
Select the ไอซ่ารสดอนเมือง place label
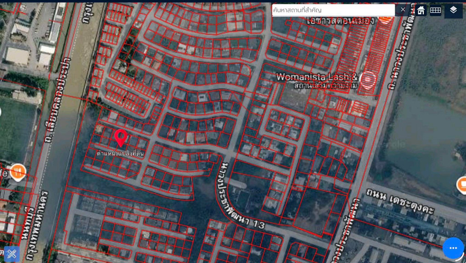[341, 20]
